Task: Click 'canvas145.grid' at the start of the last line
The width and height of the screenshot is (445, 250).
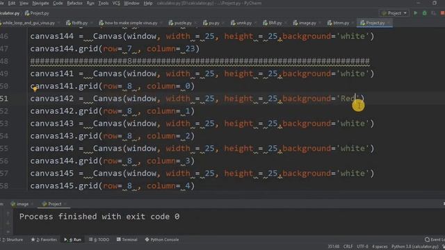Action: (x=64, y=186)
